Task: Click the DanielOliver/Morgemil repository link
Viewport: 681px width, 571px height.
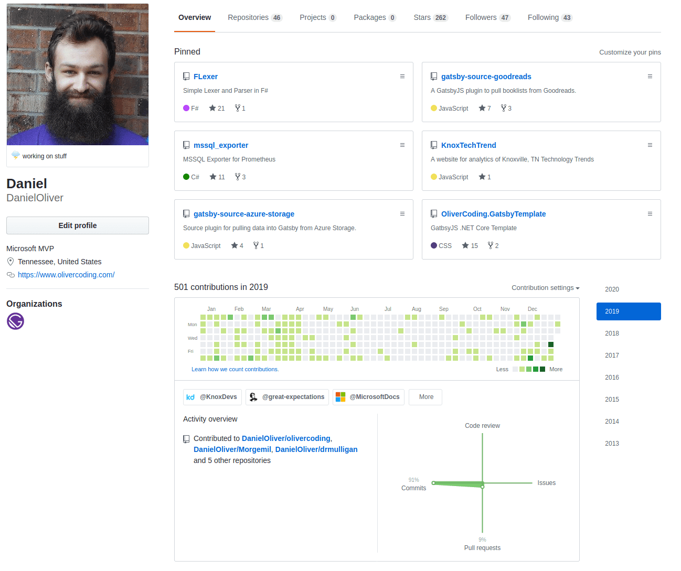Action: click(x=232, y=449)
